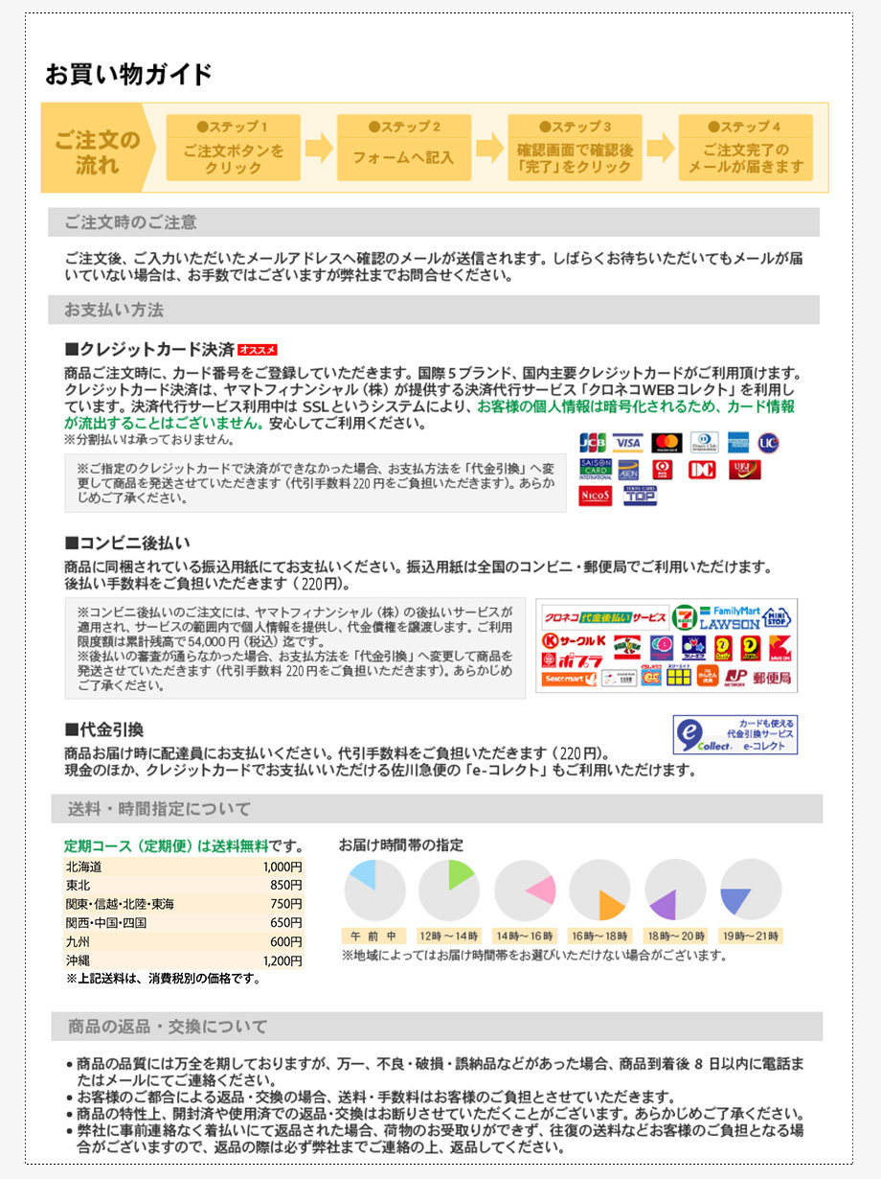Click the American Express logo
The width and height of the screenshot is (881, 1179).
coord(737,443)
